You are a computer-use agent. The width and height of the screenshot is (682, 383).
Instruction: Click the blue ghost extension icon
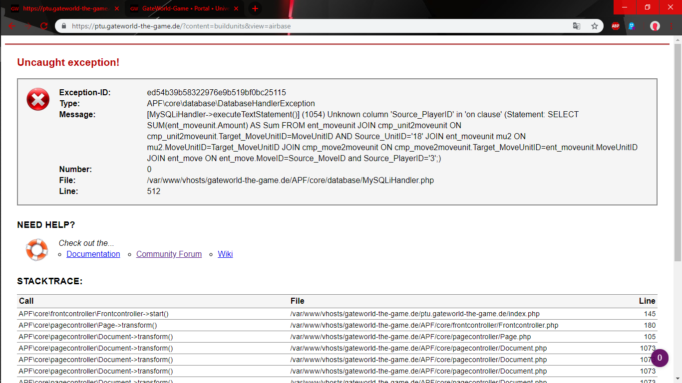tap(632, 26)
